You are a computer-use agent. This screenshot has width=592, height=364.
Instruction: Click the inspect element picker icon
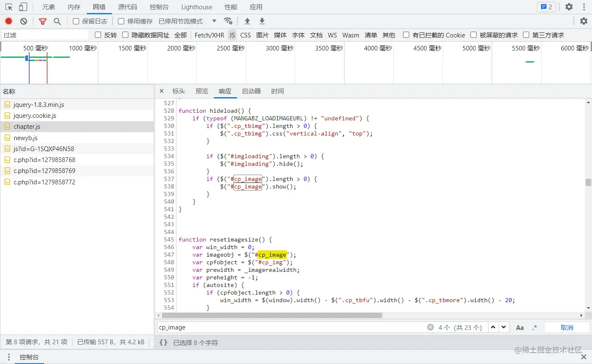9,7
